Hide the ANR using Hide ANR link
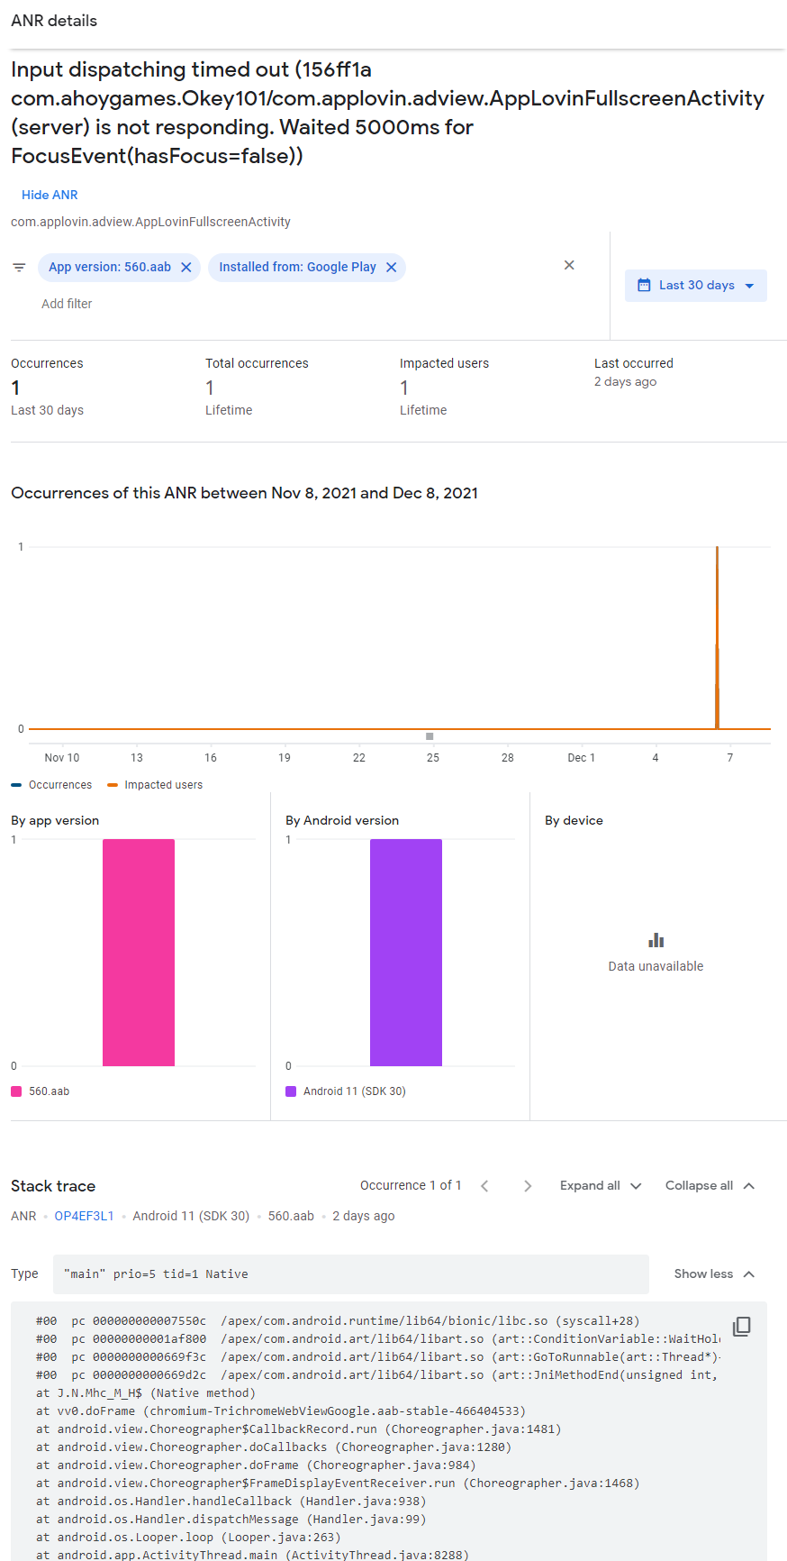787x1561 pixels. pyautogui.click(x=50, y=195)
